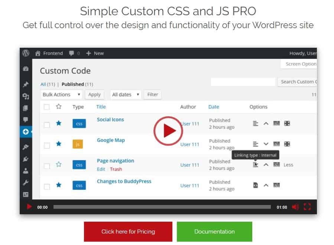Tick the checkbox for Changes to BuddyPress
The height and width of the screenshot is (245, 334).
point(47,187)
